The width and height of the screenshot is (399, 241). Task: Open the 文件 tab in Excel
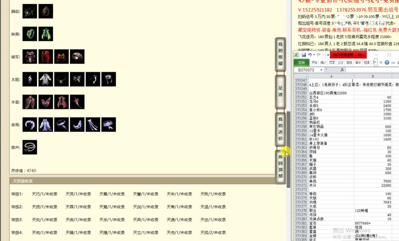point(302,63)
